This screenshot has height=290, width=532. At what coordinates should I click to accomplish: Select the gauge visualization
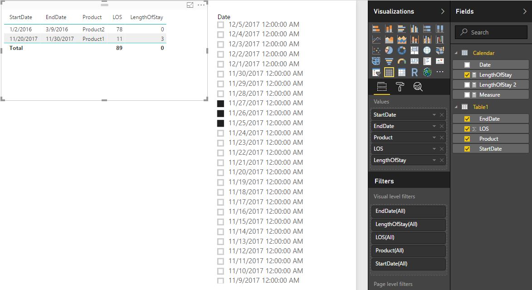tap(402, 61)
